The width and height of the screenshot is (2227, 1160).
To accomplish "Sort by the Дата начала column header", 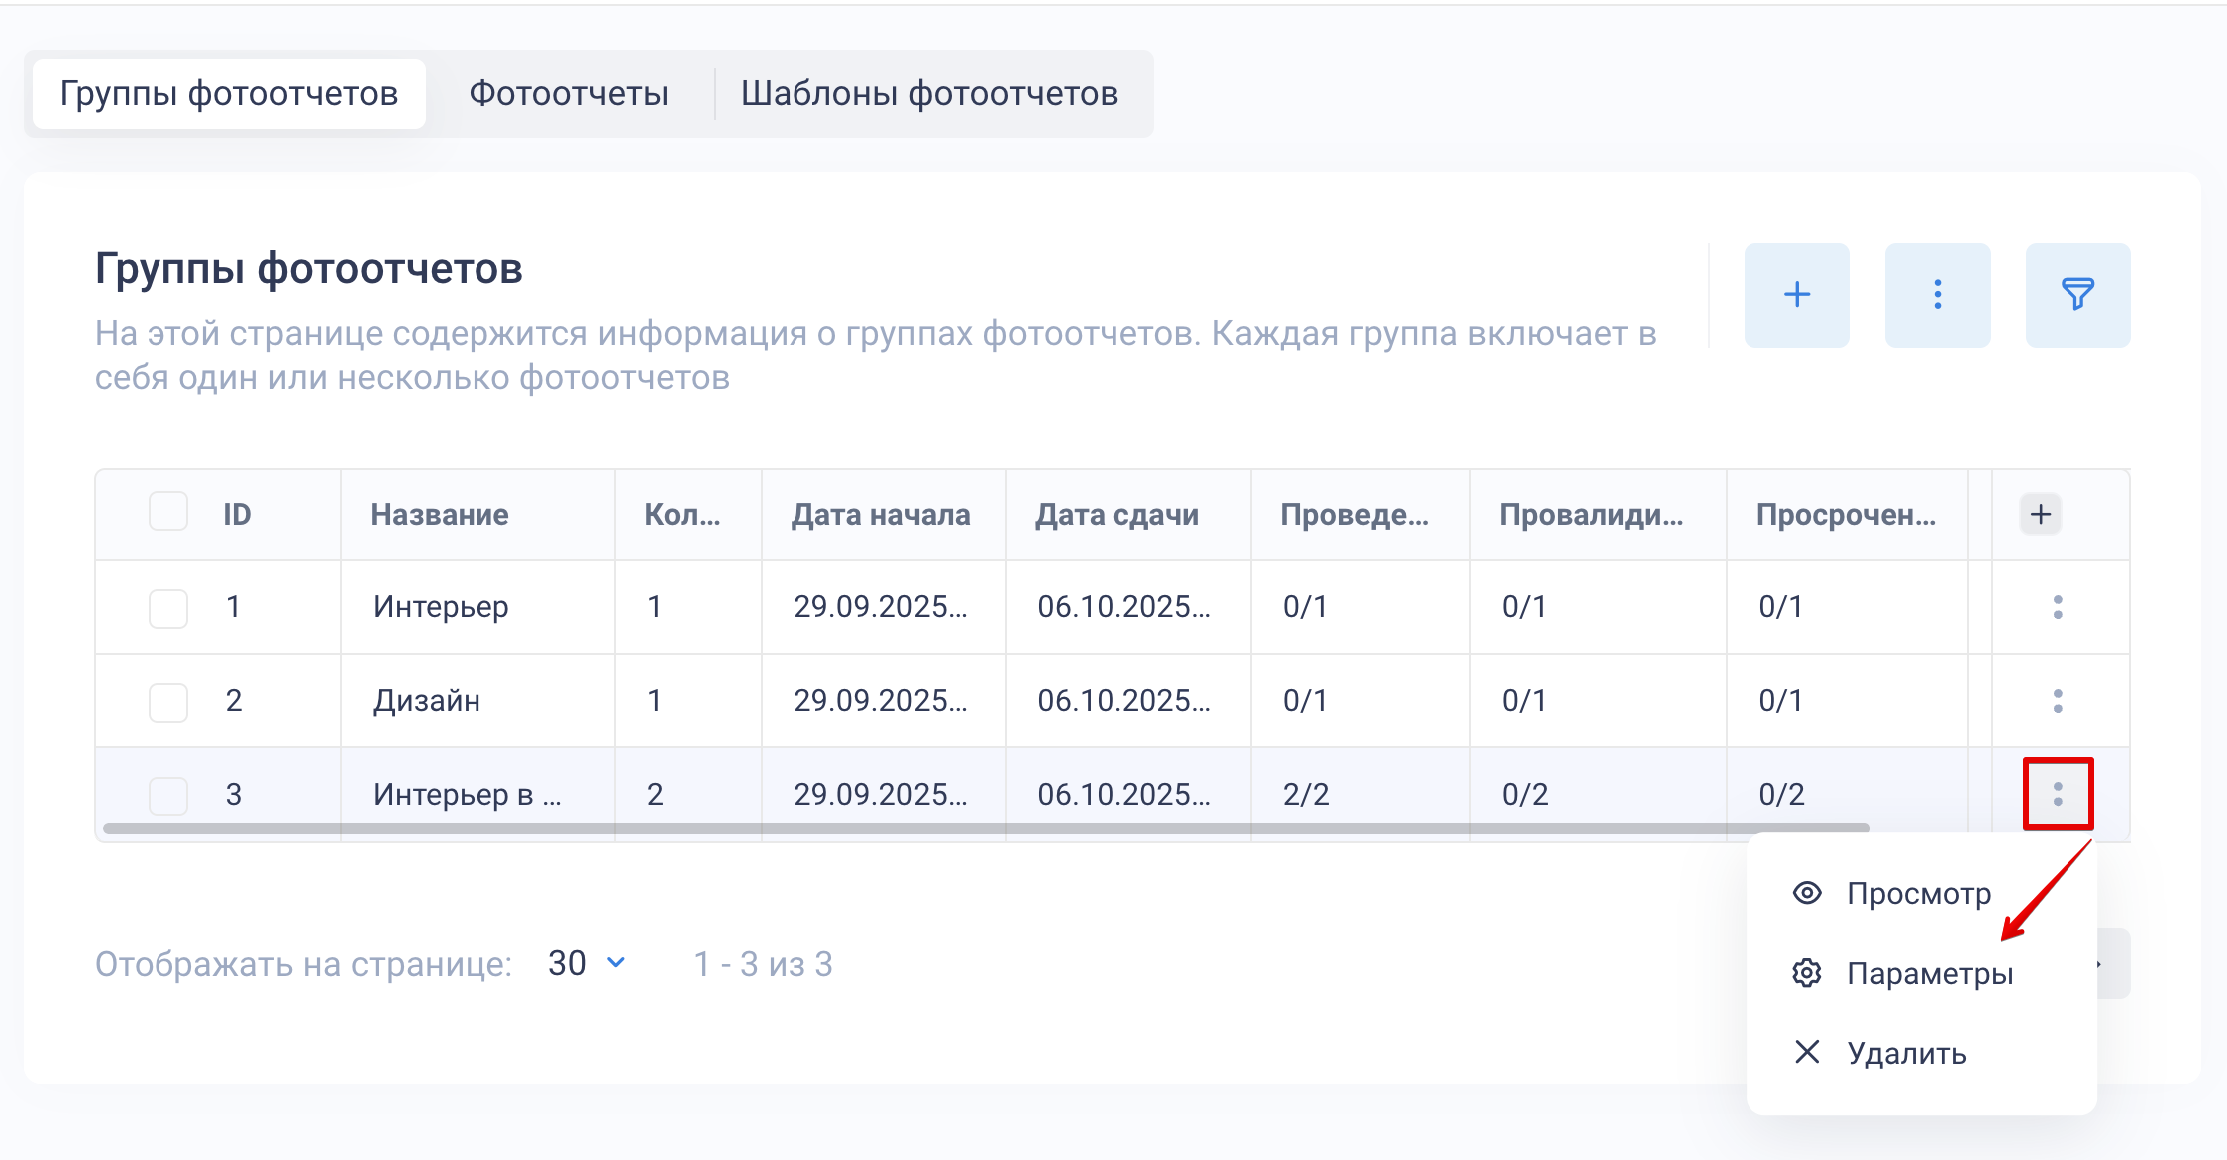I will [880, 515].
